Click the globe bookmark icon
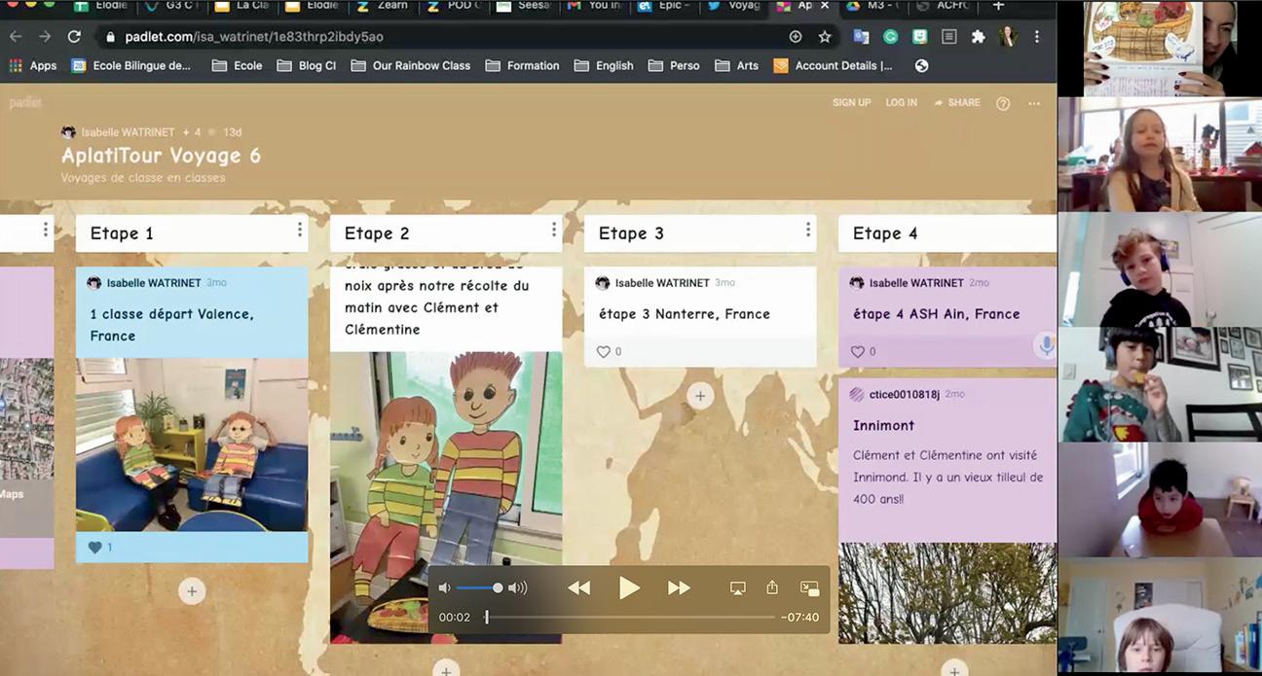 921,65
